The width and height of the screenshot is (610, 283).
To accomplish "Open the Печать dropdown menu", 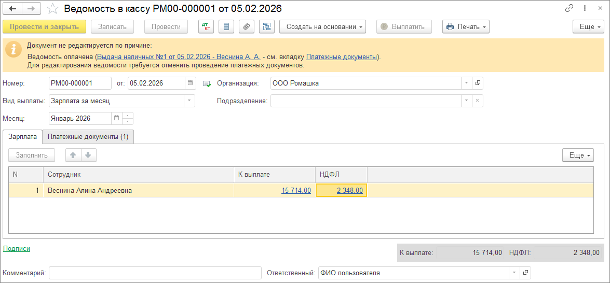I will tap(466, 26).
